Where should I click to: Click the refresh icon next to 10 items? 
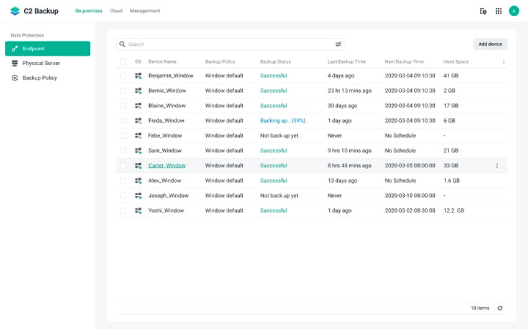(x=500, y=308)
